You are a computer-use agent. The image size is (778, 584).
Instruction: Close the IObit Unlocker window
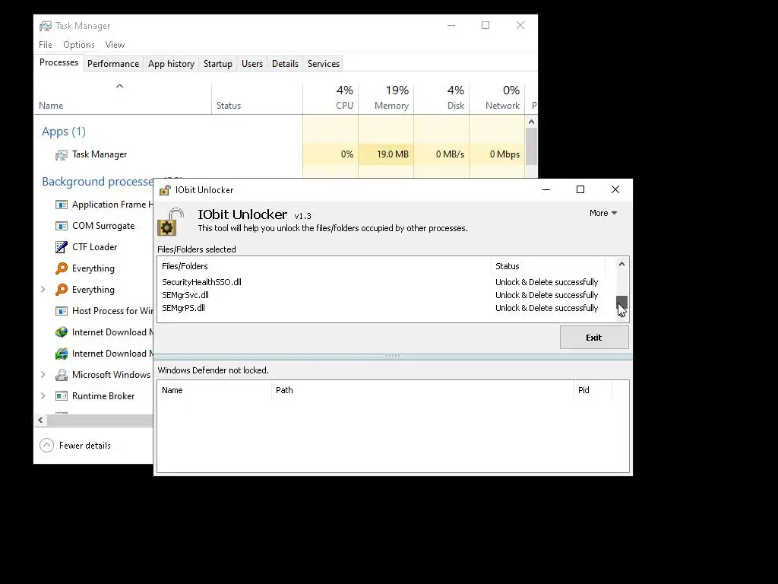(x=615, y=189)
